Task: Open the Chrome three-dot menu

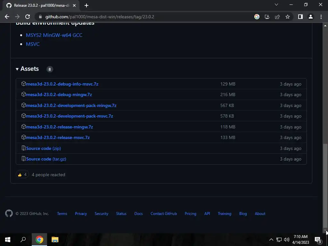Action: pos(321,17)
